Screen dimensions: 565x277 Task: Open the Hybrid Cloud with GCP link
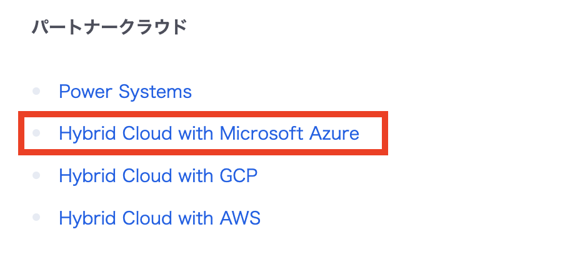click(157, 176)
